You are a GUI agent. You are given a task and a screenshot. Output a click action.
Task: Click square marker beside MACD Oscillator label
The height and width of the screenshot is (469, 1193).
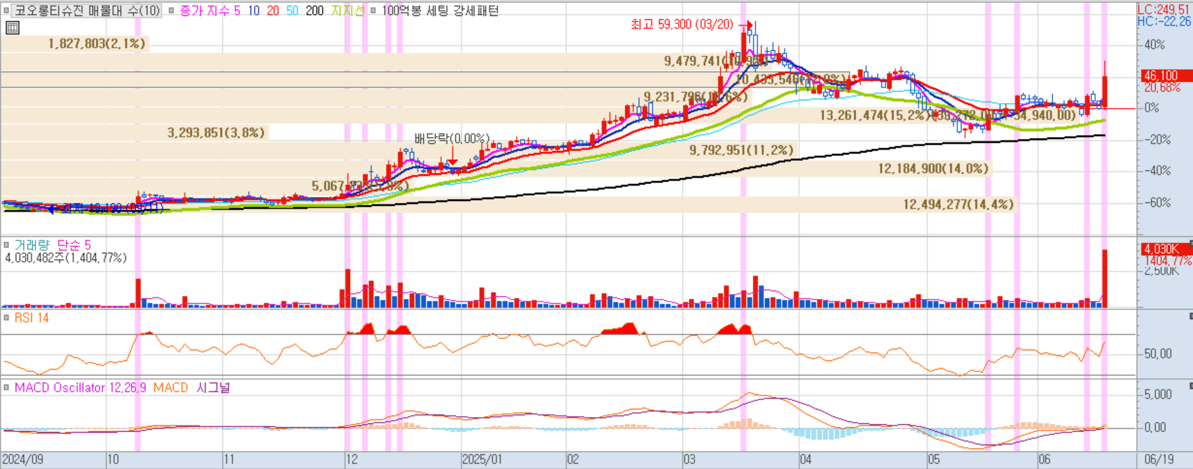tap(6, 388)
